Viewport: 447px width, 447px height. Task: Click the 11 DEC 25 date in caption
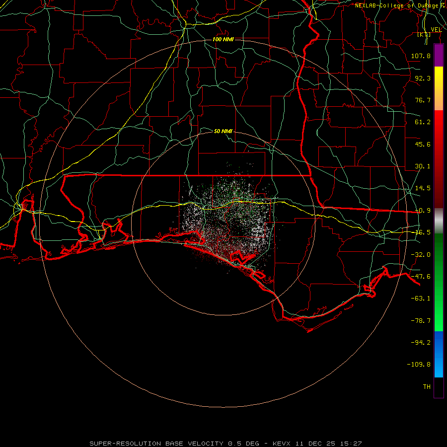click(315, 444)
